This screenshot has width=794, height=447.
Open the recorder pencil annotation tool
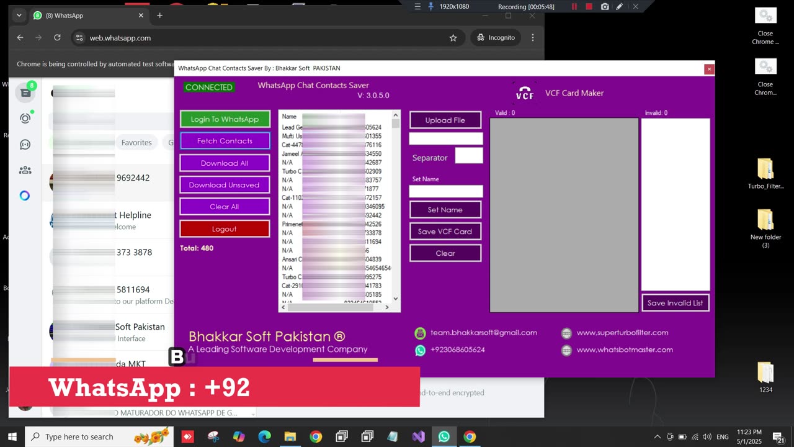click(620, 6)
